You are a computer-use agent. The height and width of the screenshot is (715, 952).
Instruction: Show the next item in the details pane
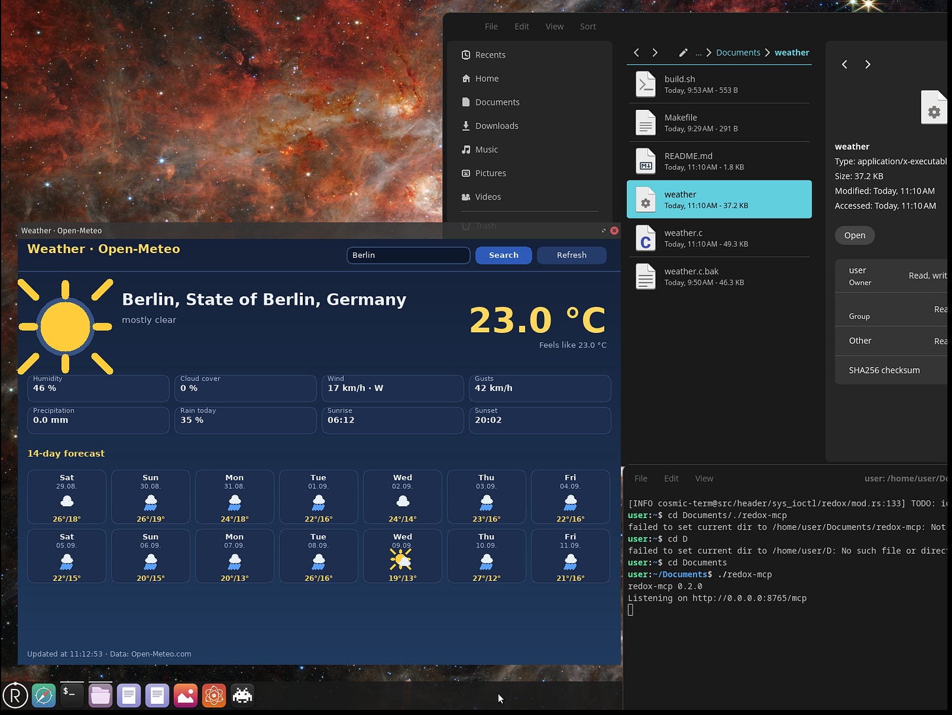click(868, 64)
